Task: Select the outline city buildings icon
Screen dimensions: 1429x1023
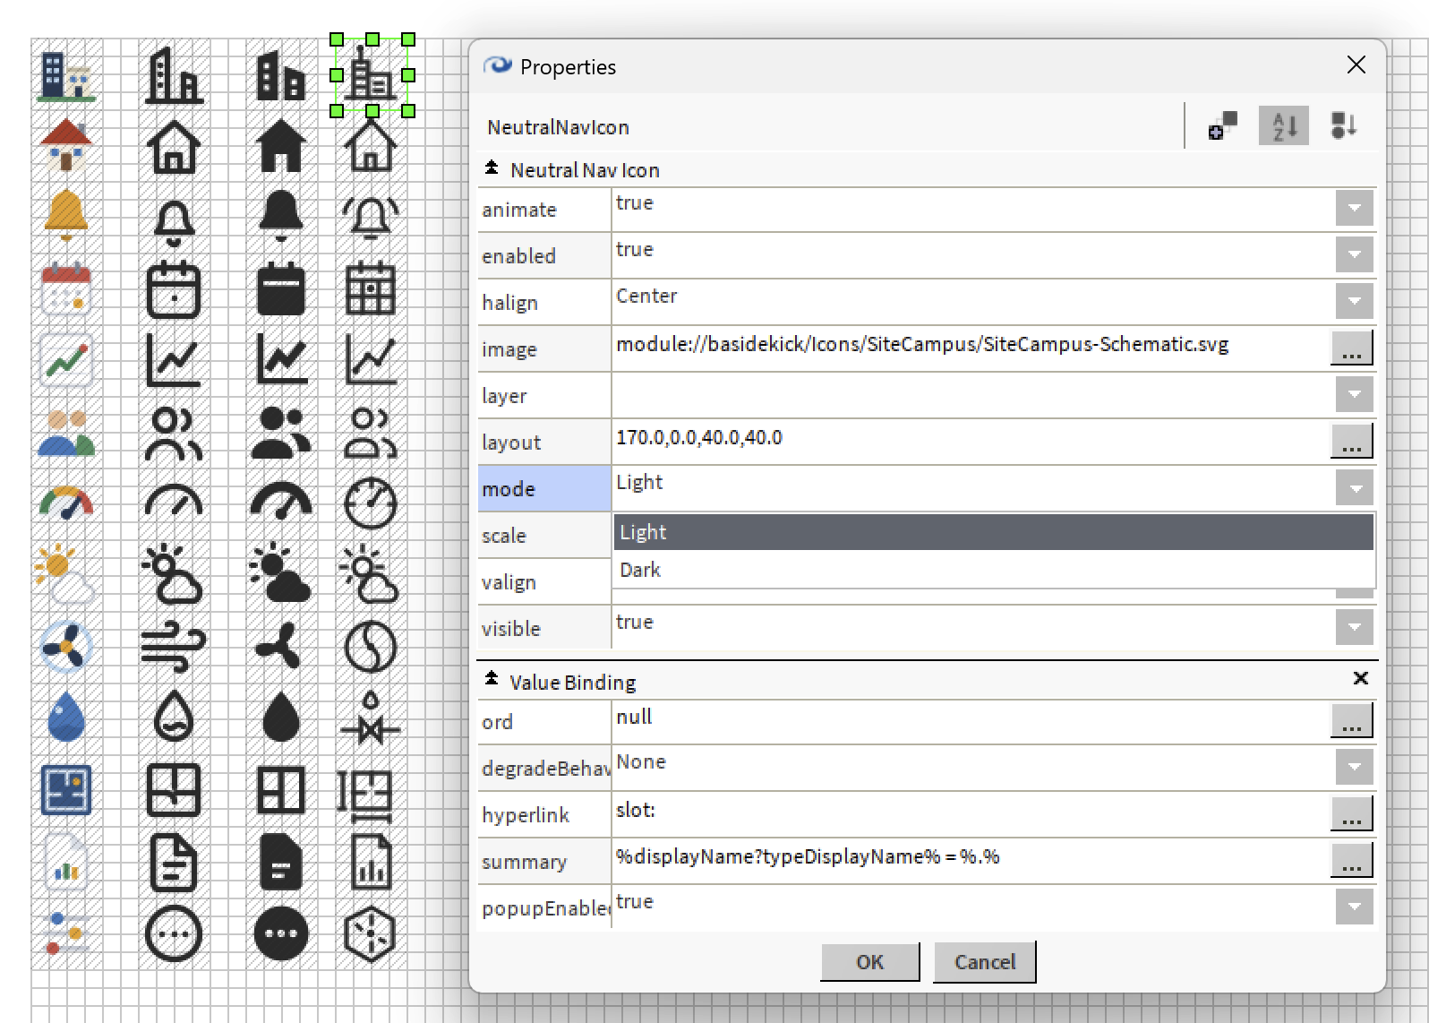Action: [174, 75]
